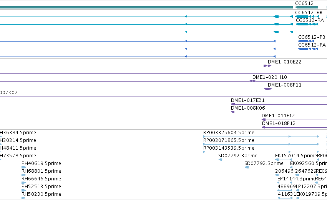Select the LP12207.3pri EST label
This screenshot has width=327, height=200.
click(x=311, y=187)
